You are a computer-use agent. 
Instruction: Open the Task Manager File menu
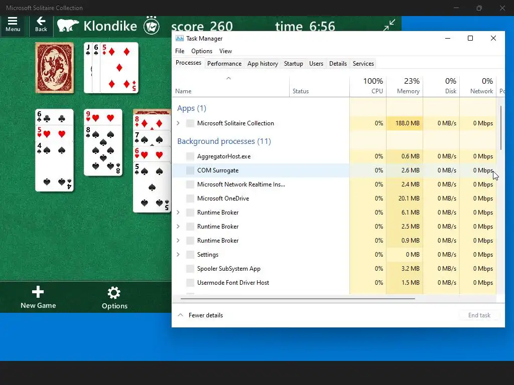[x=180, y=51]
